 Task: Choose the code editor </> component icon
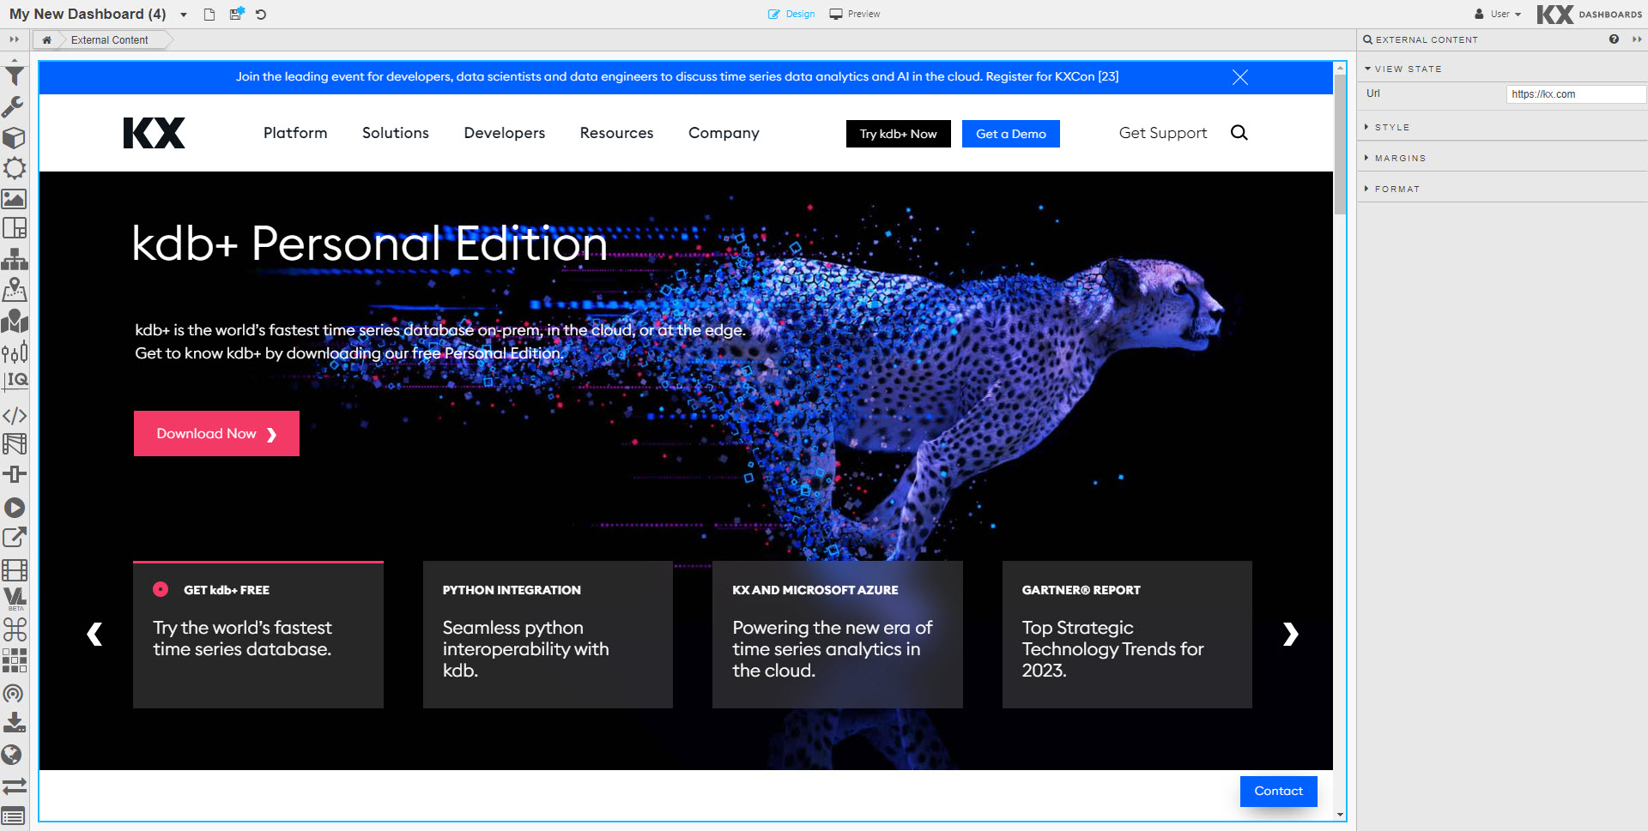click(x=15, y=416)
